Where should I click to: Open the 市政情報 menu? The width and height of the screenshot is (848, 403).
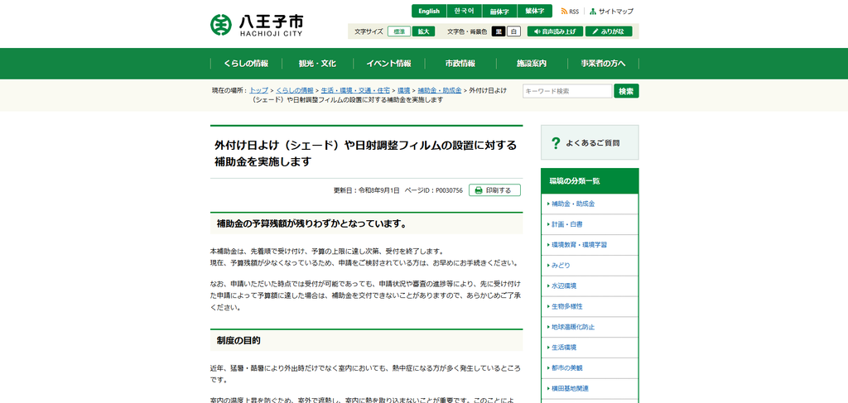pyautogui.click(x=460, y=64)
